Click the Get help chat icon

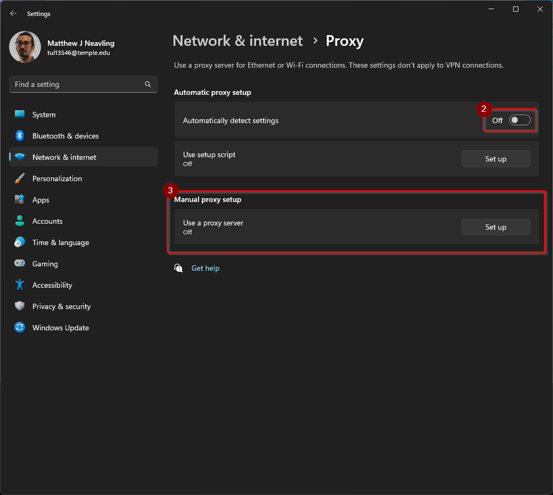(178, 268)
